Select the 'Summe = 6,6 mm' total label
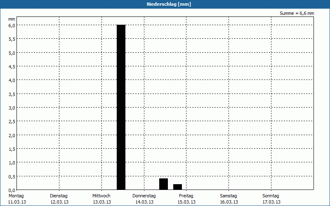Image resolution: width=330 pixels, height=206 pixels. tap(297, 13)
